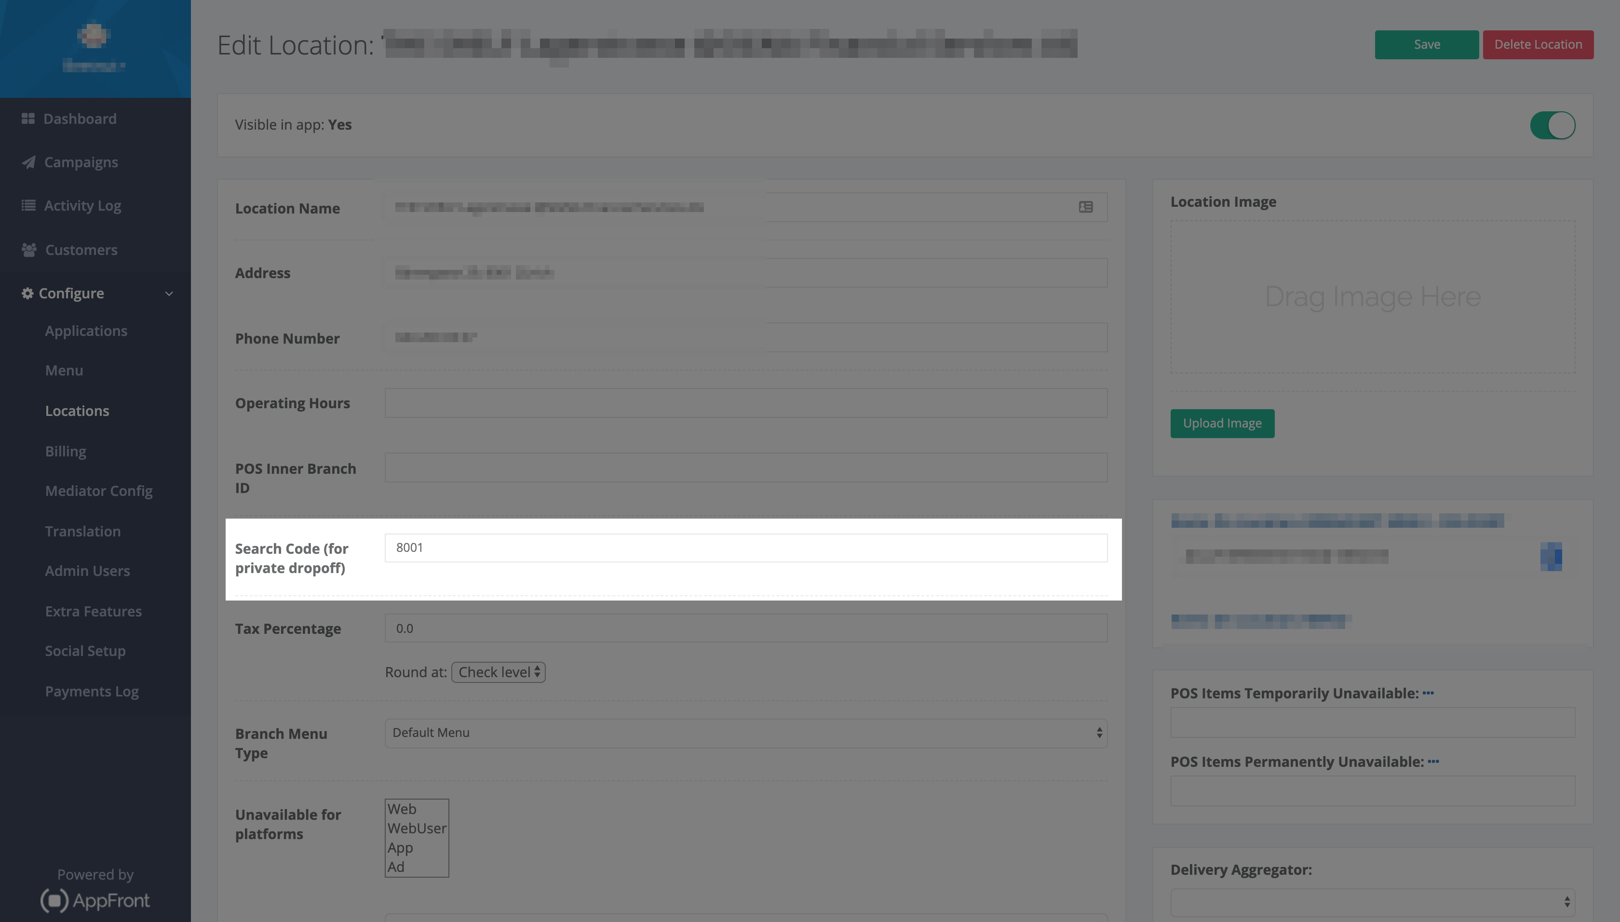Click the green Save button
The height and width of the screenshot is (922, 1620).
tap(1426, 44)
